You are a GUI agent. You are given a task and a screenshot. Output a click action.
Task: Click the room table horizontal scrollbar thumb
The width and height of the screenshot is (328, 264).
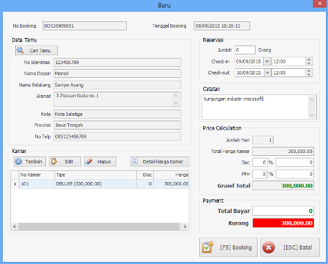(x=99, y=227)
